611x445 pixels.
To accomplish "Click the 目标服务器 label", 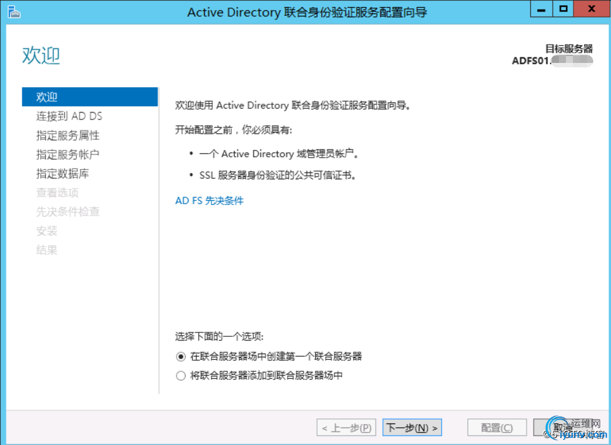I will tap(569, 49).
